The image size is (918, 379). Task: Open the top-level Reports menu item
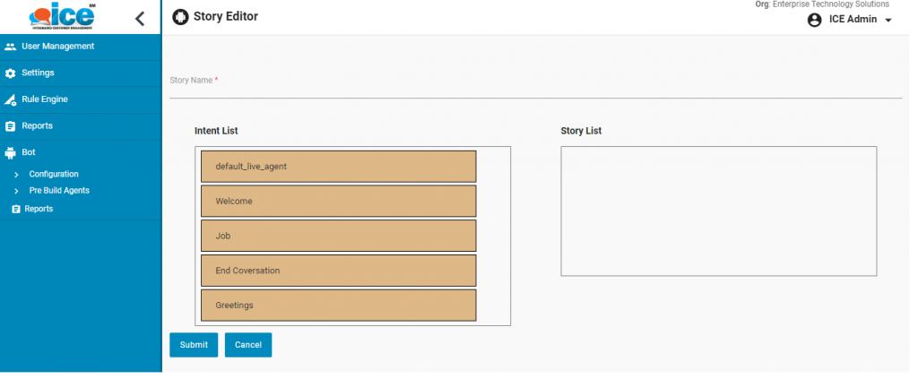point(37,126)
